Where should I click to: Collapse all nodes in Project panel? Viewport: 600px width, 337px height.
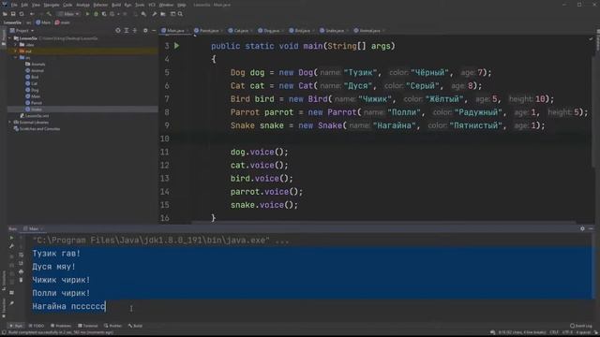135,30
